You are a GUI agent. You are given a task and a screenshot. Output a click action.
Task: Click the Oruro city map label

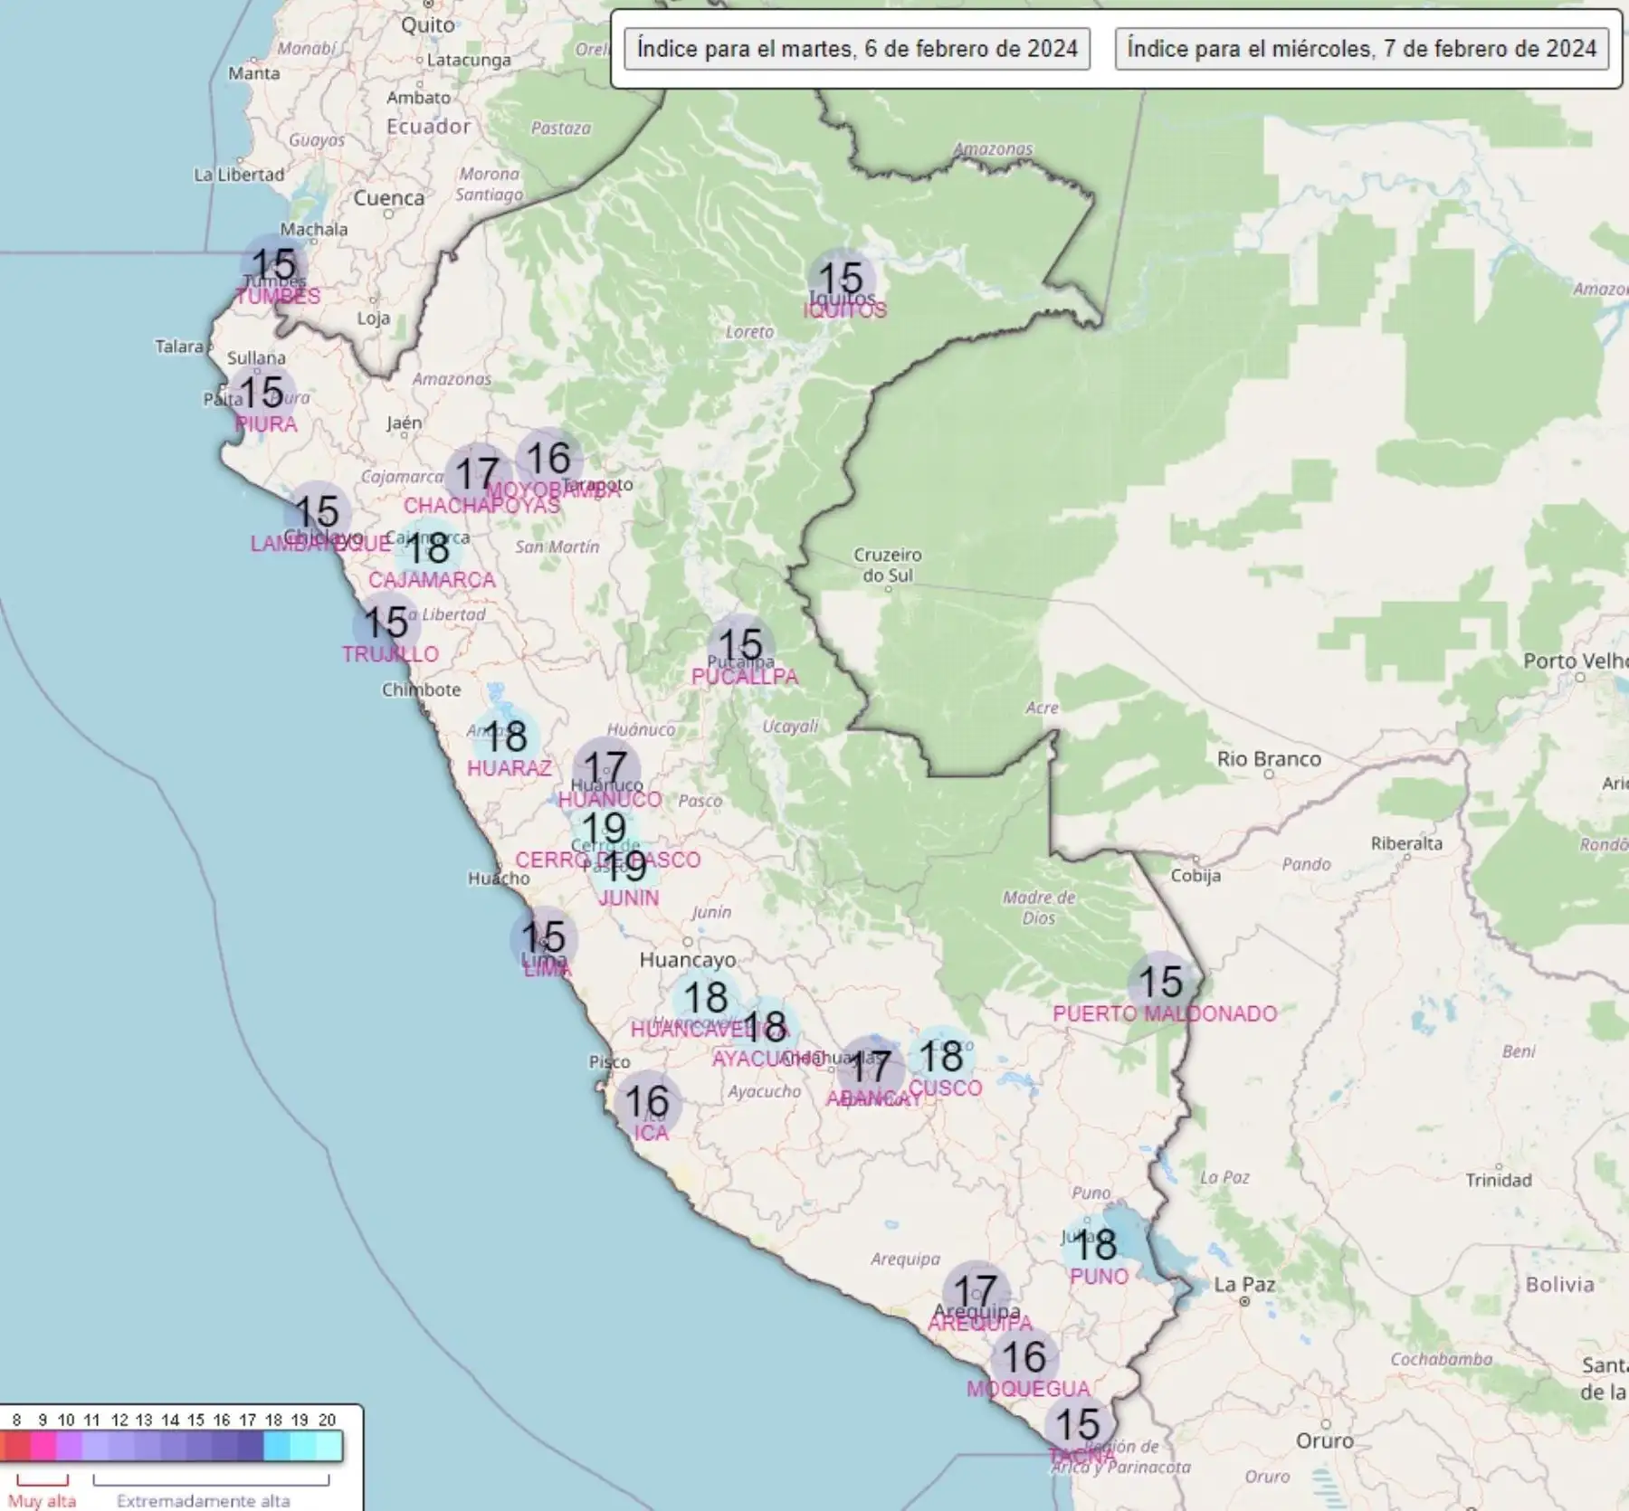tap(1325, 1440)
